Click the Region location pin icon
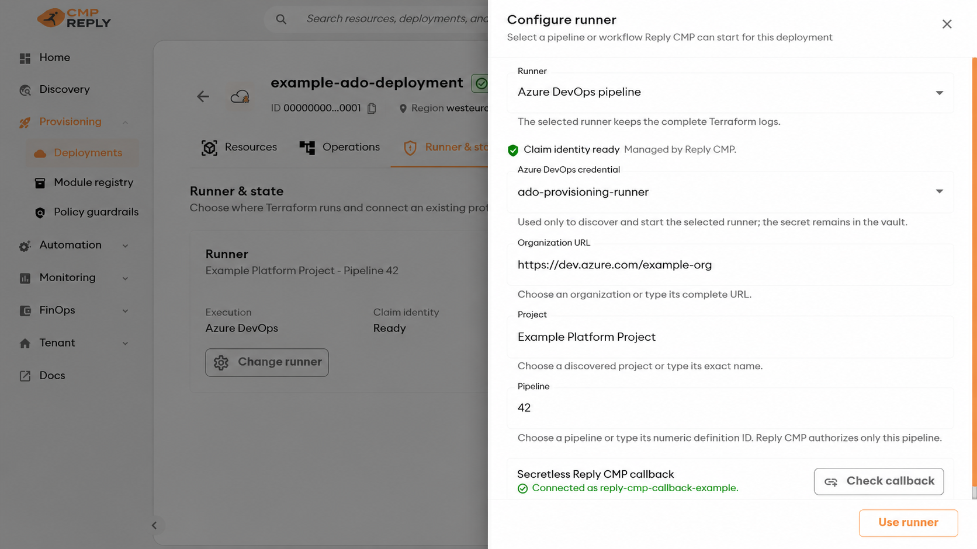977x549 pixels. coord(403,109)
